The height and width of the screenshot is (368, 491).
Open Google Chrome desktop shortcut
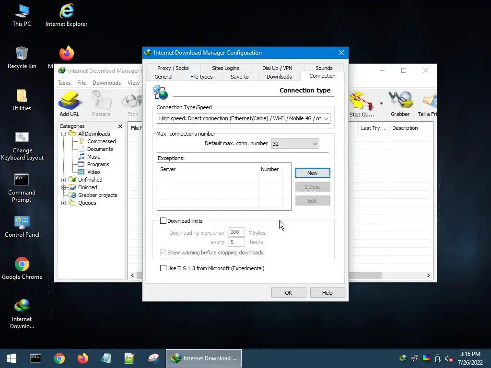tap(22, 269)
